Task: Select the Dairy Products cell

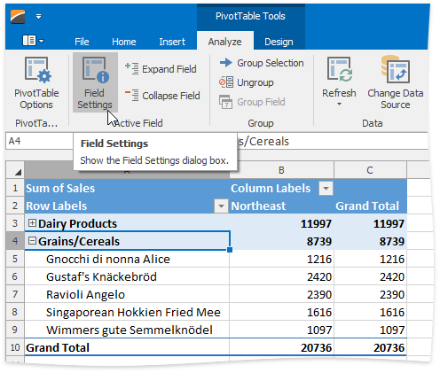Action: pyautogui.click(x=127, y=223)
